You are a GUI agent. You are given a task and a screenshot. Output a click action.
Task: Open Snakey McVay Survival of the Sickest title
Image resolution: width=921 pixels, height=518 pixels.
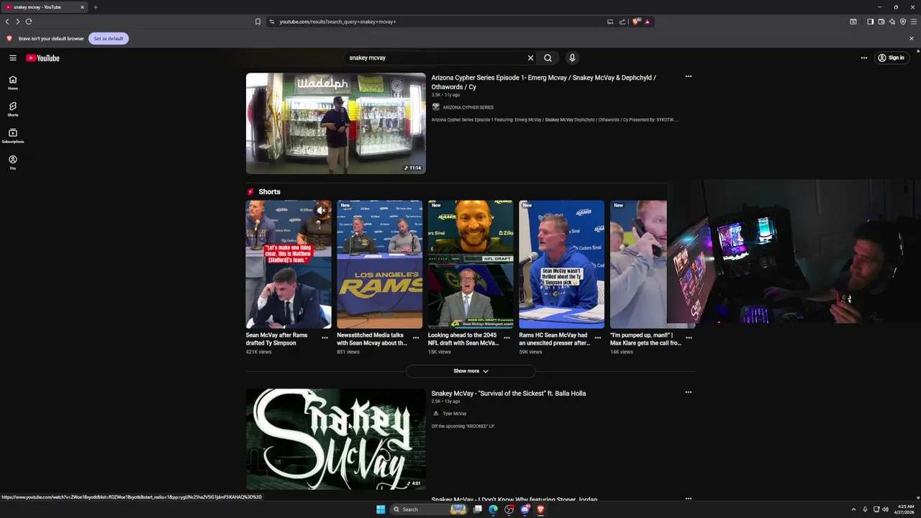(x=509, y=394)
